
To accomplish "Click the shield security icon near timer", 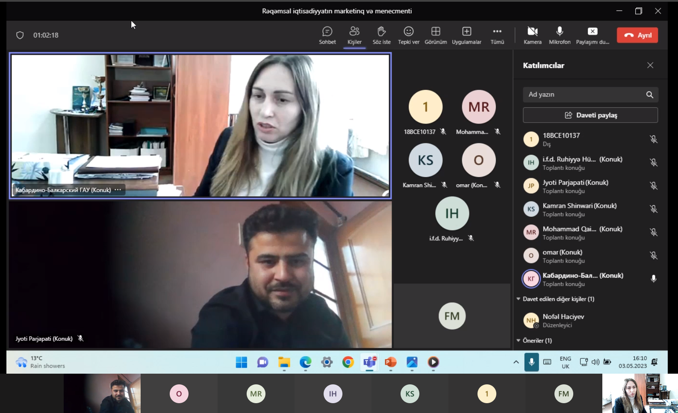I will 20,35.
